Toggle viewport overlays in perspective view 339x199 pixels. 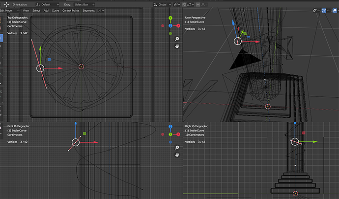[335, 11]
